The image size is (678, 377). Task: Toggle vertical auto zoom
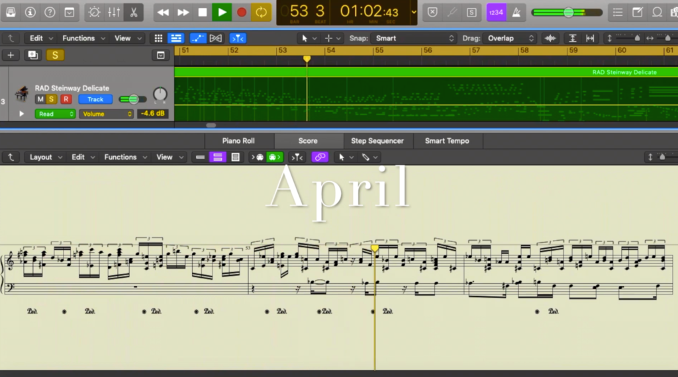573,38
